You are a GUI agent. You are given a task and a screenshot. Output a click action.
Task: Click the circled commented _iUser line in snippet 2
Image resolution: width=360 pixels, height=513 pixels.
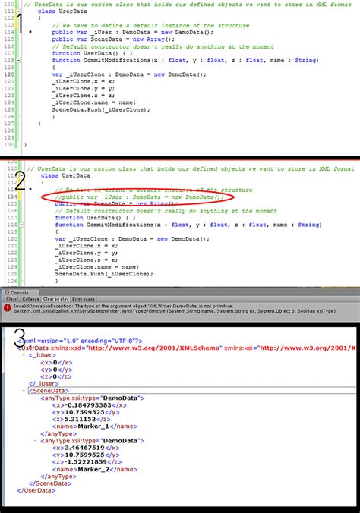140,197
